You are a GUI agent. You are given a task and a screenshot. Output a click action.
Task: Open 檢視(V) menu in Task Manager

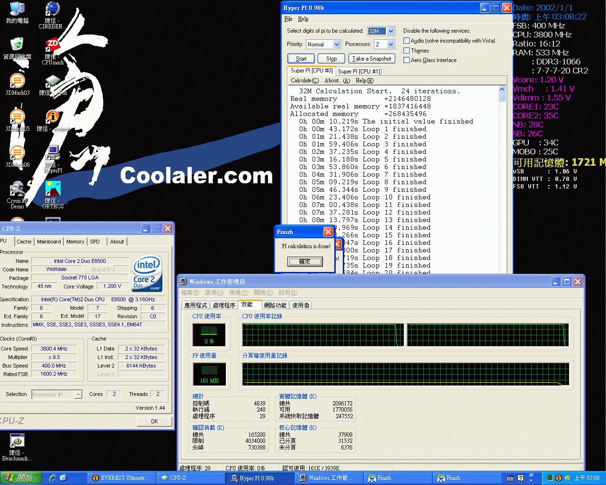pos(239,293)
